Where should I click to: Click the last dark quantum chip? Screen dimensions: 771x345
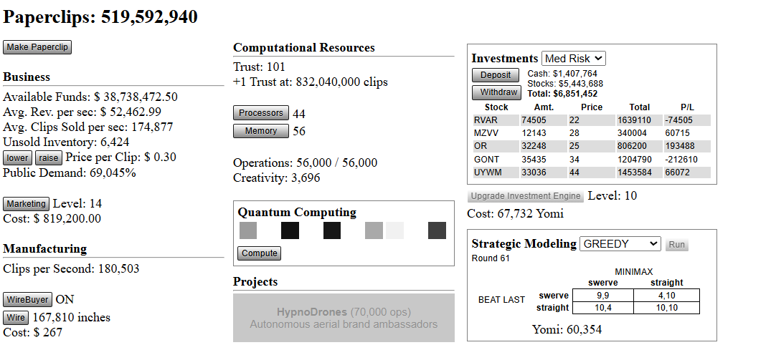click(x=437, y=230)
